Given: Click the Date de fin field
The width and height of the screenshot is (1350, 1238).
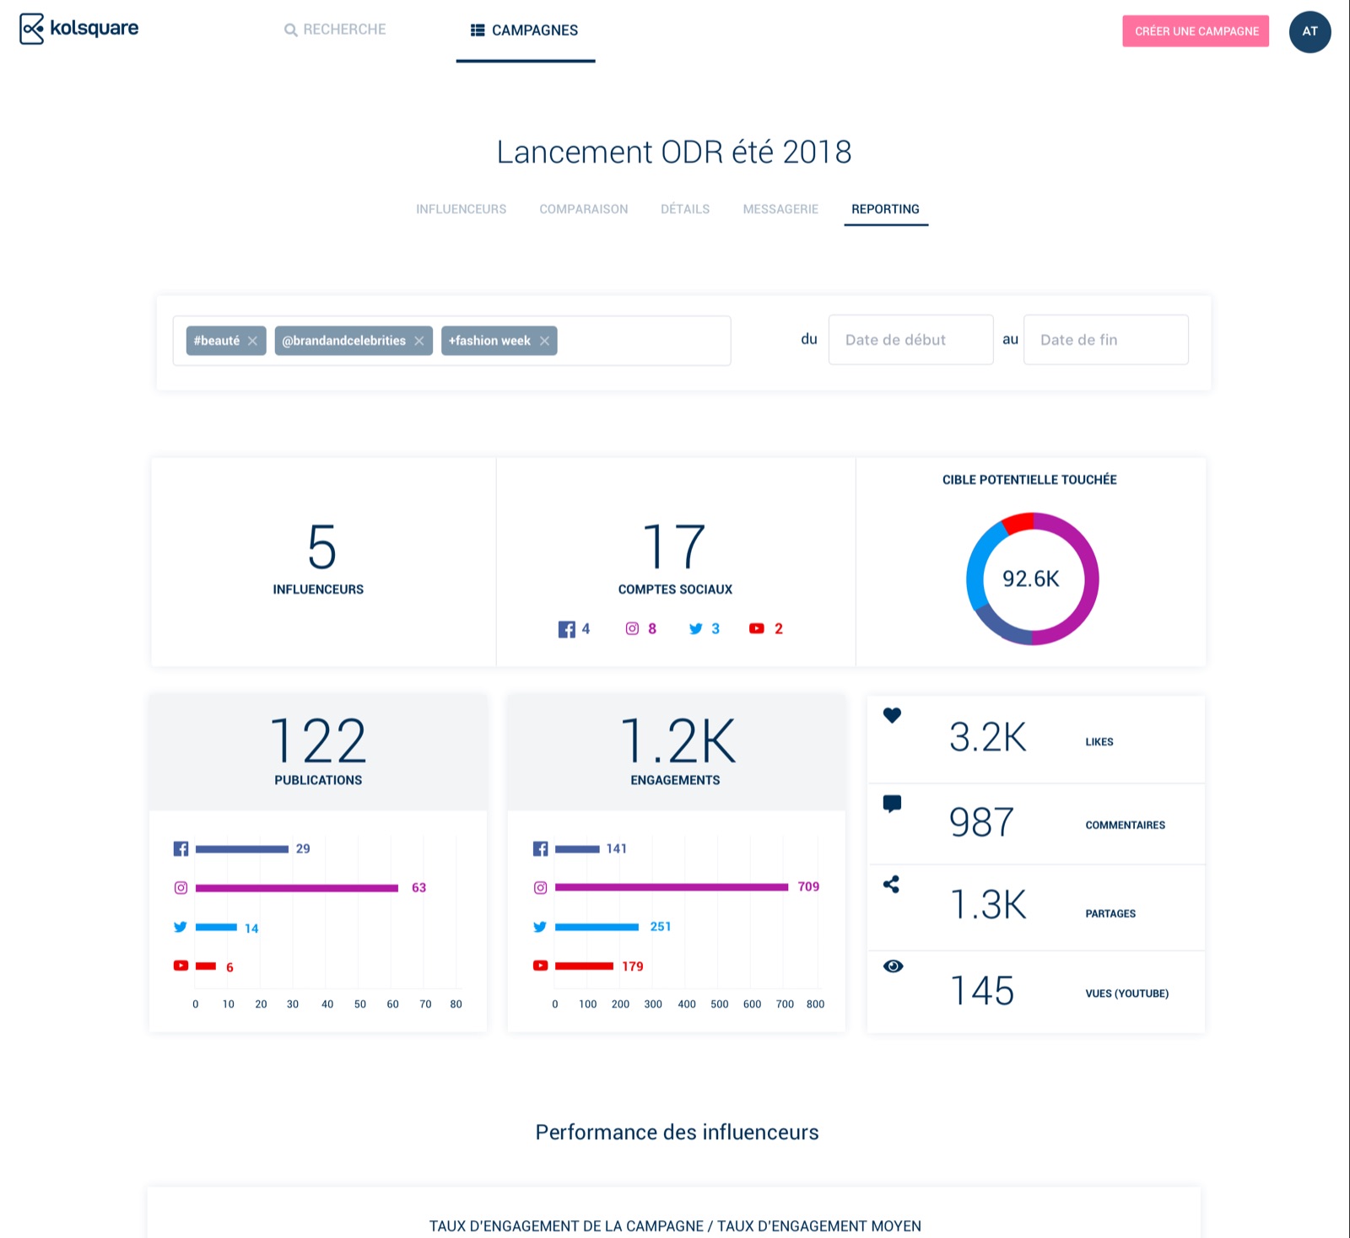Looking at the screenshot, I should (x=1105, y=340).
